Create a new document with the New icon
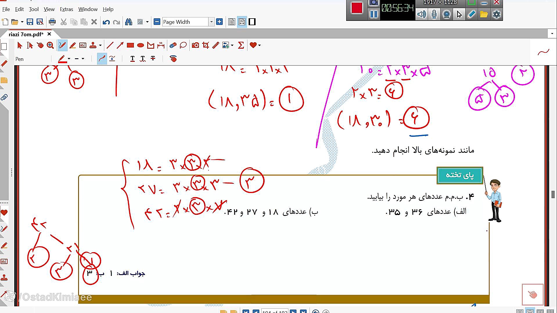 [5, 22]
